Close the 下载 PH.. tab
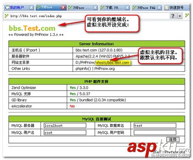The height and width of the screenshot is (160, 193). pyautogui.click(x=127, y=8)
